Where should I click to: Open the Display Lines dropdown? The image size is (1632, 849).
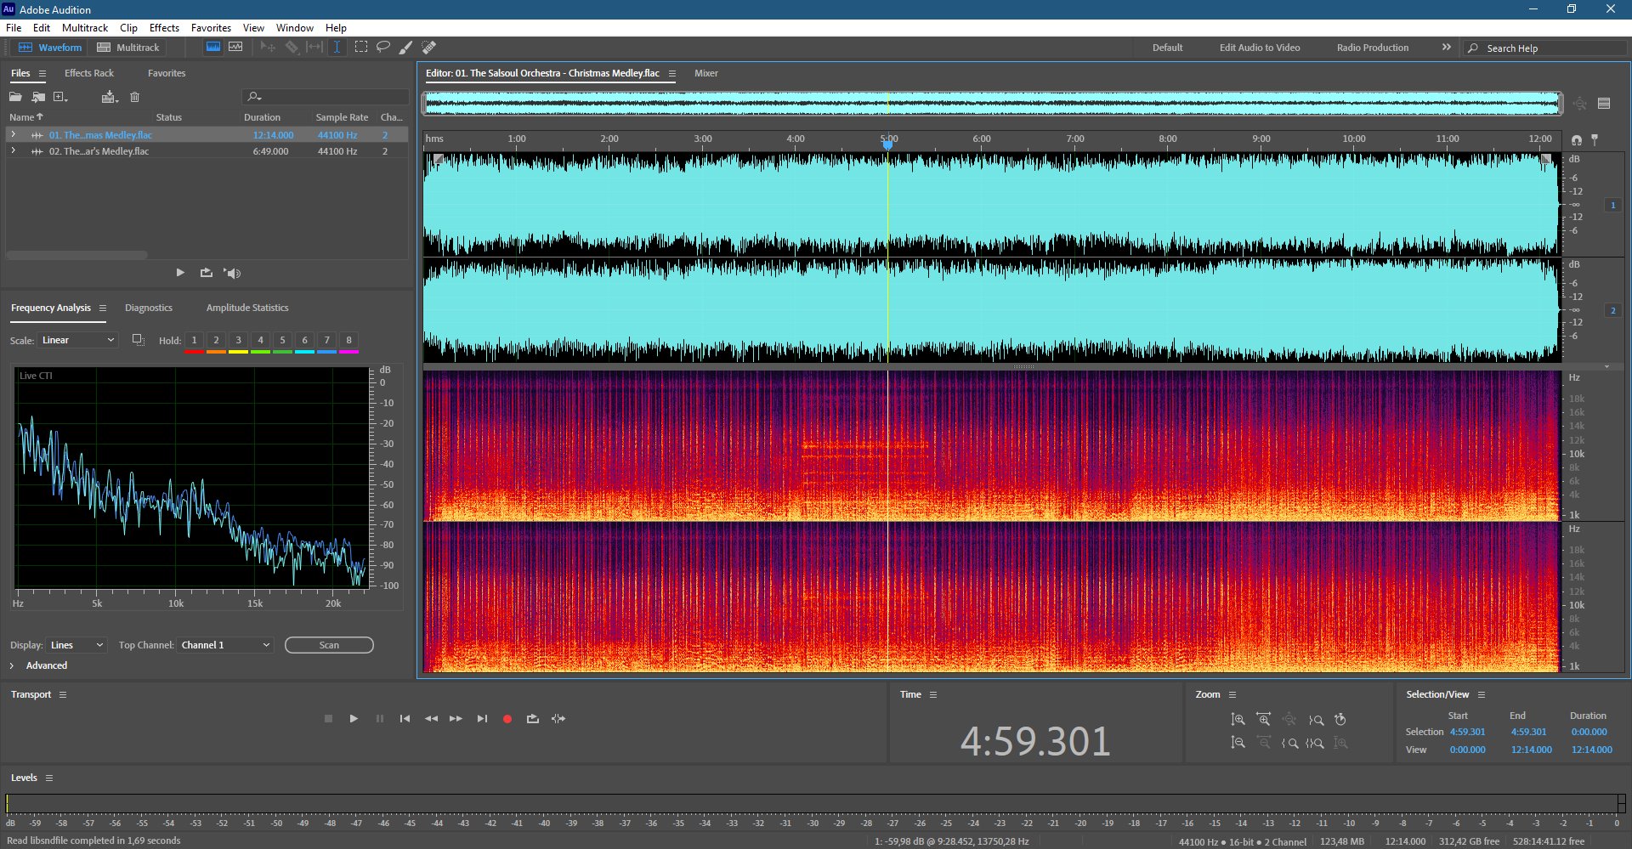tap(76, 645)
